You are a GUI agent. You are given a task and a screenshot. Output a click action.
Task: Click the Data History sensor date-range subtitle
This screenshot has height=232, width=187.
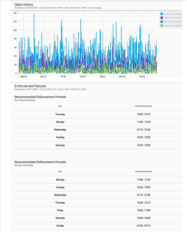point(58,8)
